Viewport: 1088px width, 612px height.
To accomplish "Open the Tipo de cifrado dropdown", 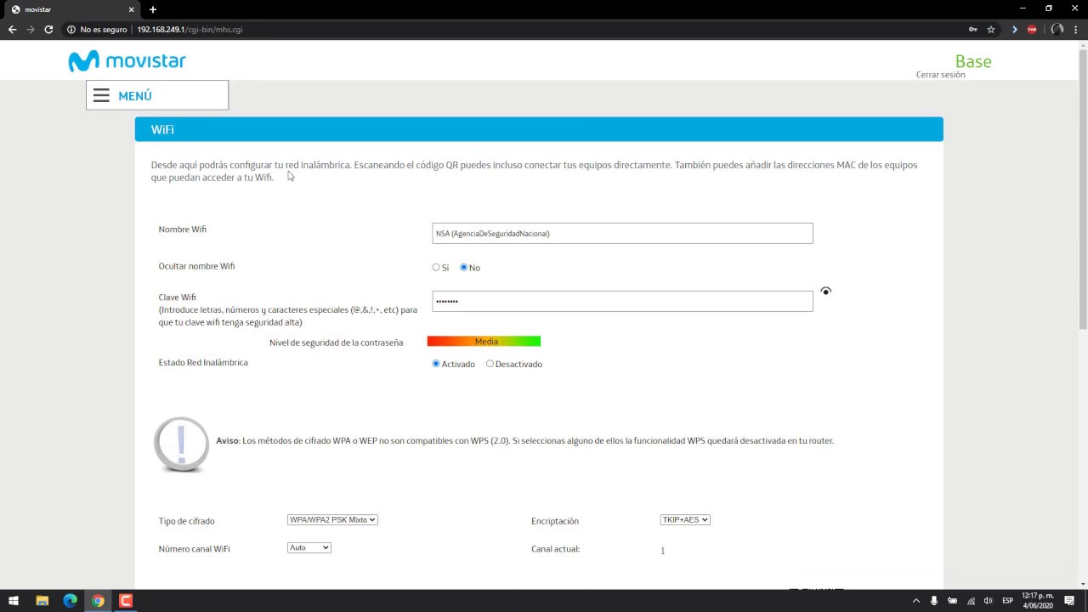I will click(x=332, y=519).
